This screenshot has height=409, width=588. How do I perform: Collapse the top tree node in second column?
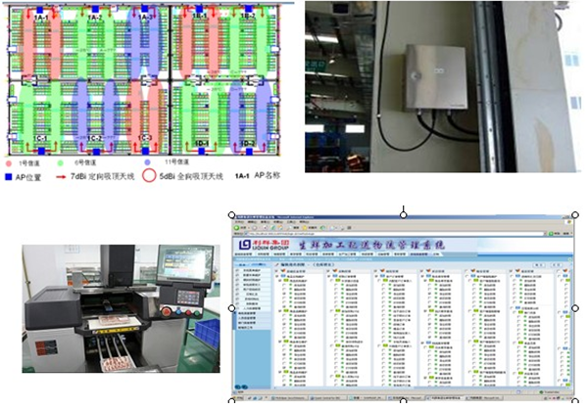point(336,270)
